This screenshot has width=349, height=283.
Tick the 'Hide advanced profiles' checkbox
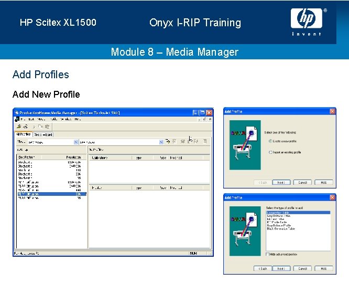(x=267, y=254)
